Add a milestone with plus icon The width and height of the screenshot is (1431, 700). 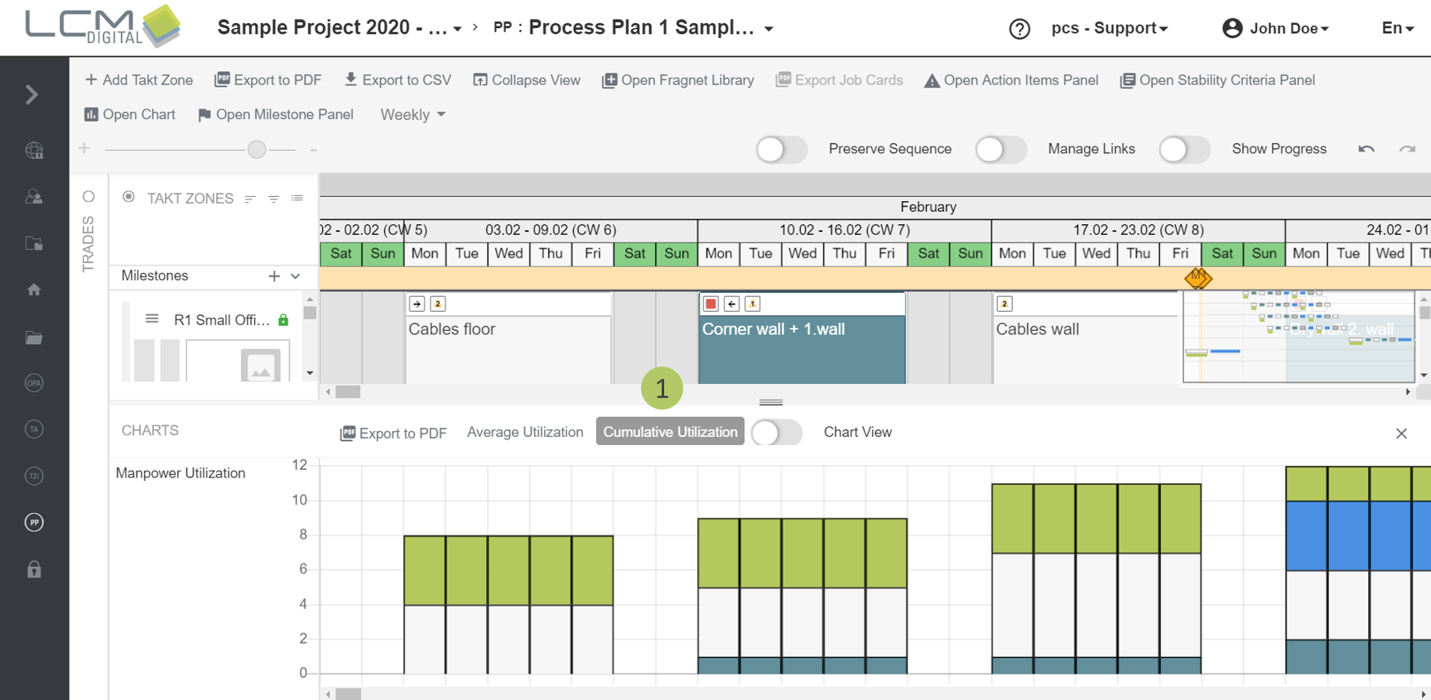(274, 276)
